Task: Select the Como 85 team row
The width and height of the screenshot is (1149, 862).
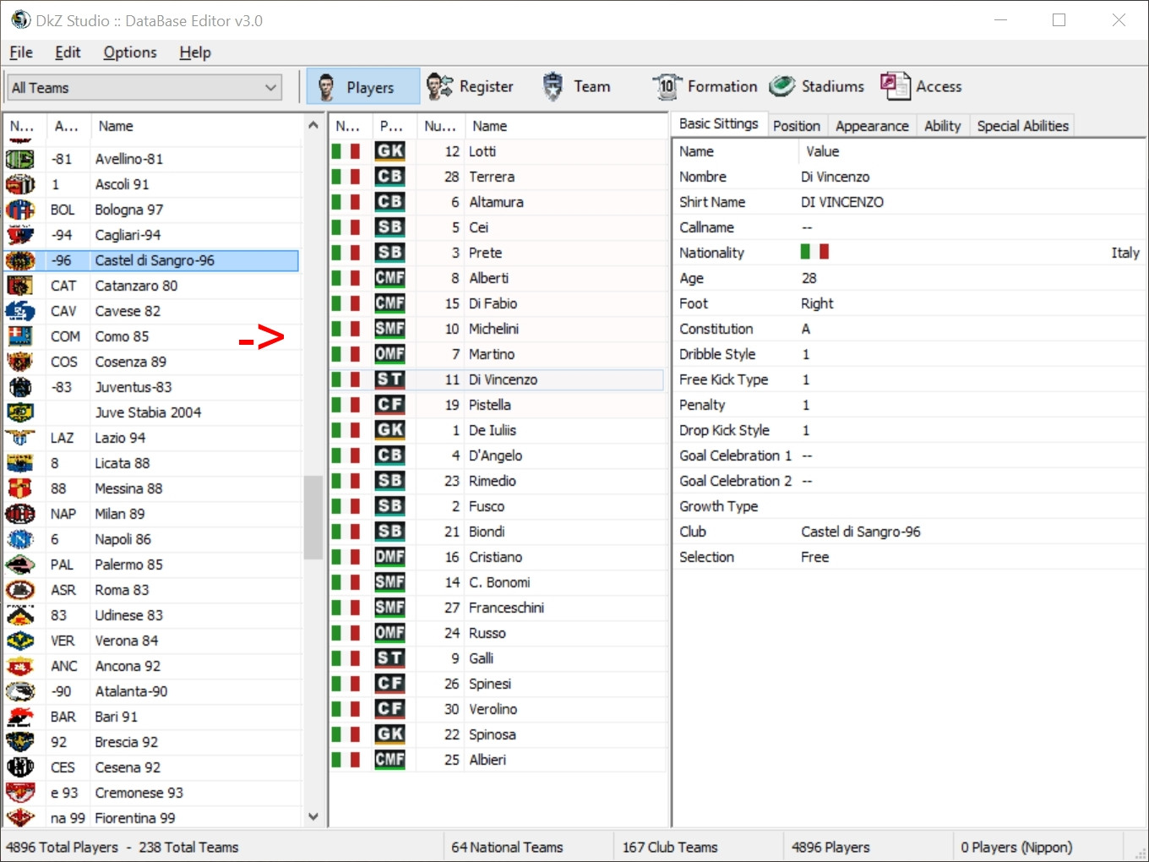Action: (152, 336)
